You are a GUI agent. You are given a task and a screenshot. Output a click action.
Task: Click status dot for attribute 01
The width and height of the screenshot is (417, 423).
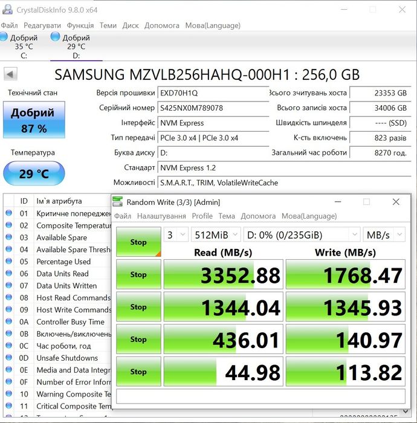8,213
